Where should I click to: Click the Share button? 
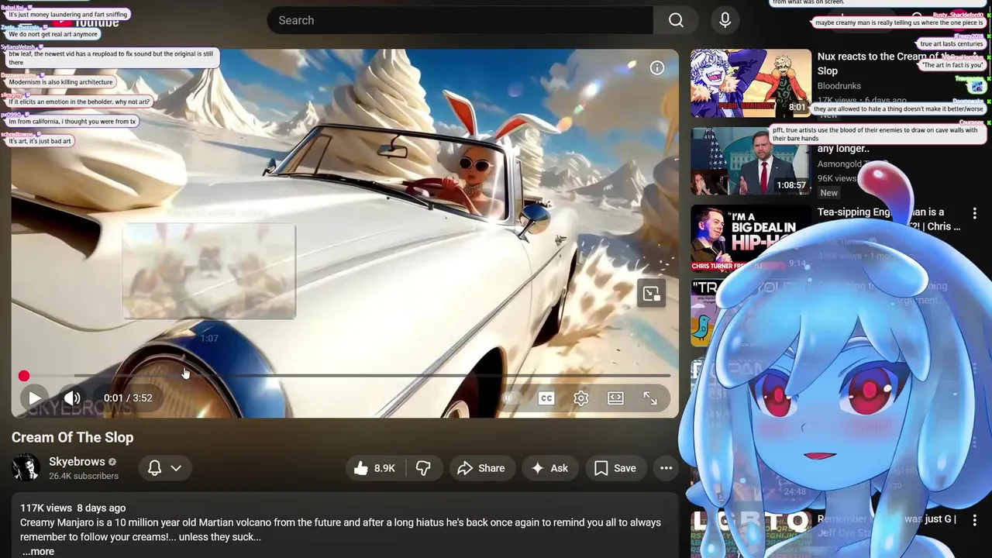[481, 468]
